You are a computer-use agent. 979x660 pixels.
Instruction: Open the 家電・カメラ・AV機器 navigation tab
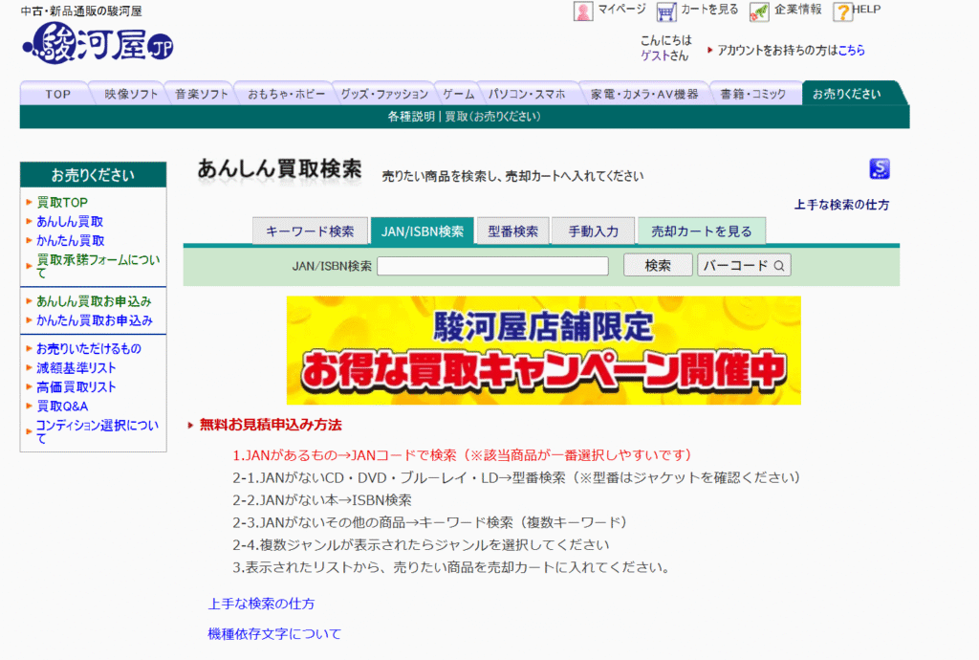(x=644, y=94)
